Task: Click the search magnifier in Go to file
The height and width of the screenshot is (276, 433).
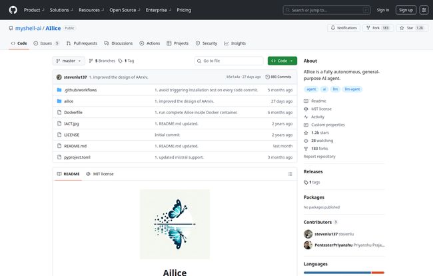Action: point(199,61)
